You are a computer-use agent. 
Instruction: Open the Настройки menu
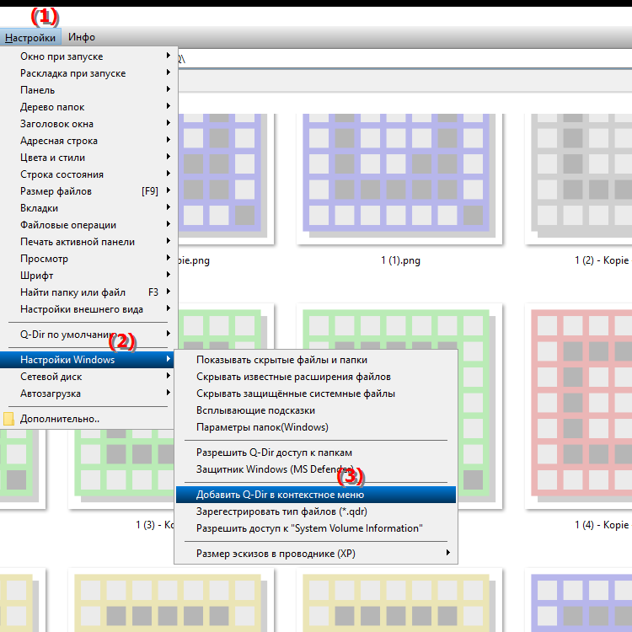[x=30, y=37]
